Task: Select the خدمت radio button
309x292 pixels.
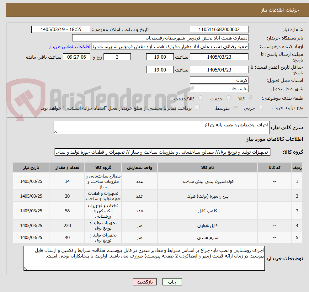Action: point(229,98)
